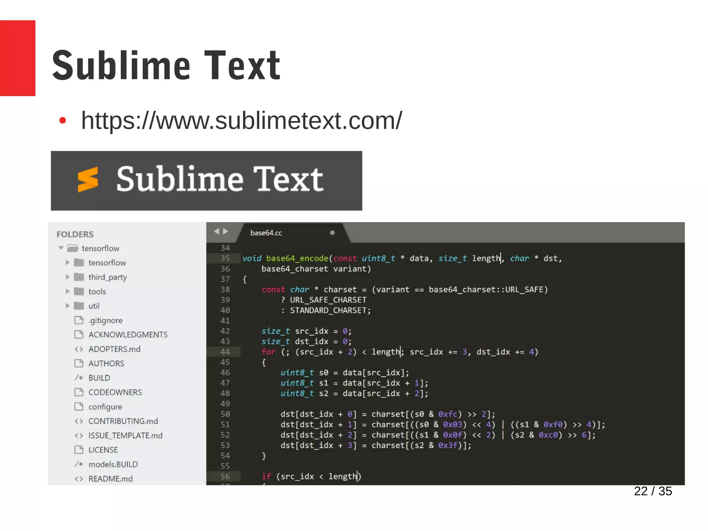
Task: Click line number 35 in the gutter
Action: pyautogui.click(x=225, y=258)
